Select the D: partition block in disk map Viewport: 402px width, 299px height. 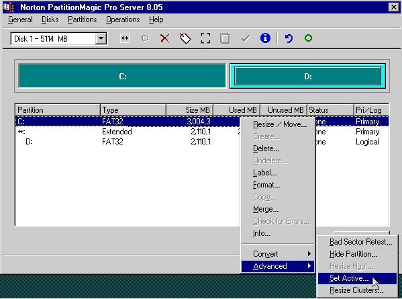(x=307, y=76)
